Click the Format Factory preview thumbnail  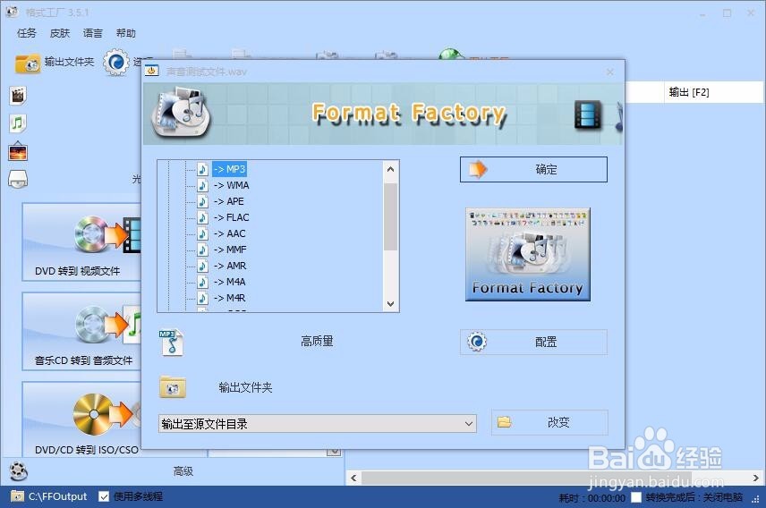click(x=528, y=254)
